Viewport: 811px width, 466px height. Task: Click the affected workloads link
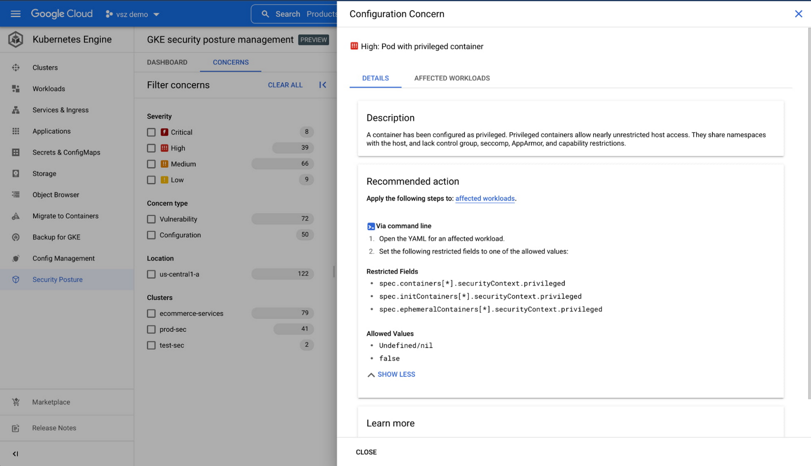coord(485,198)
